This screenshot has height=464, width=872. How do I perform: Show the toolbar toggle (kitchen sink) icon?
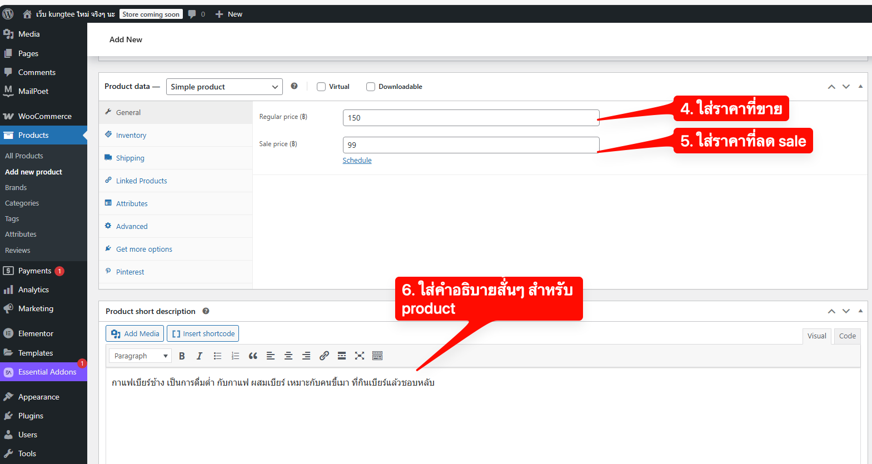[377, 356]
